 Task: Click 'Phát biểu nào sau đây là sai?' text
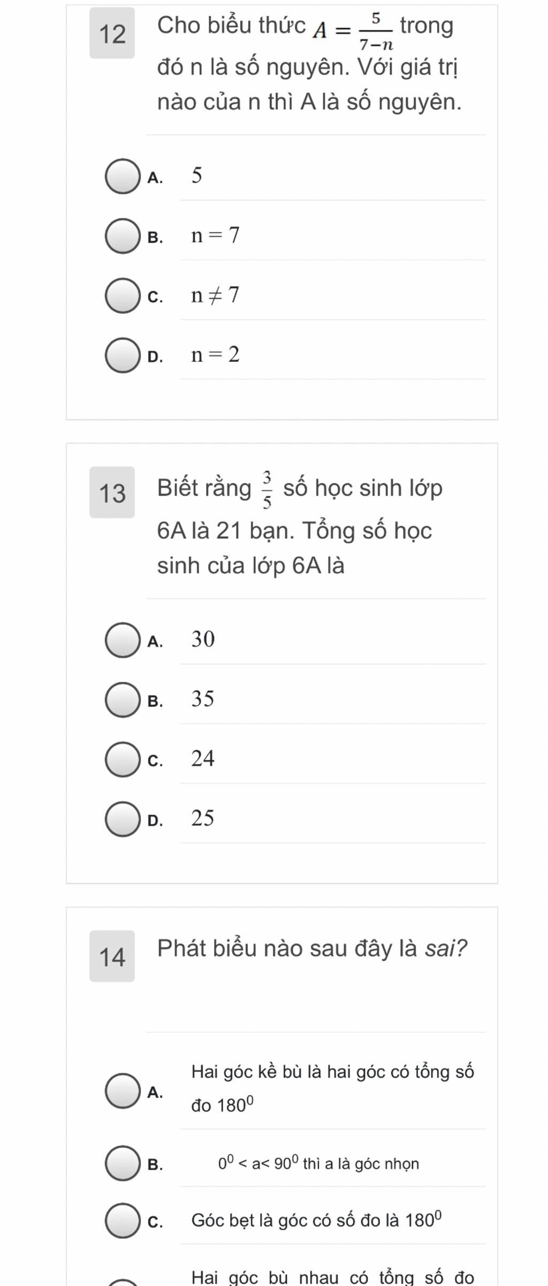312,948
